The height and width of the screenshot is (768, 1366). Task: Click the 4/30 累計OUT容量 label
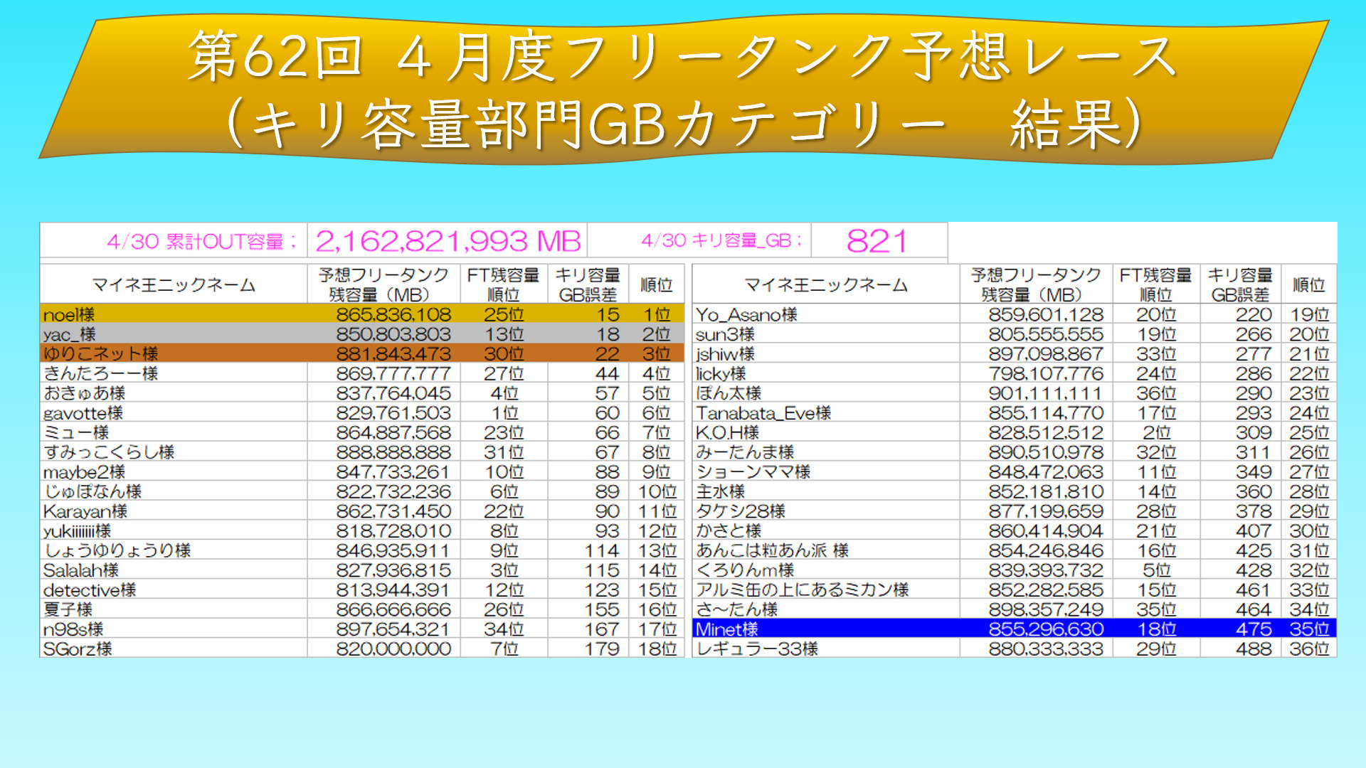[x=201, y=241]
